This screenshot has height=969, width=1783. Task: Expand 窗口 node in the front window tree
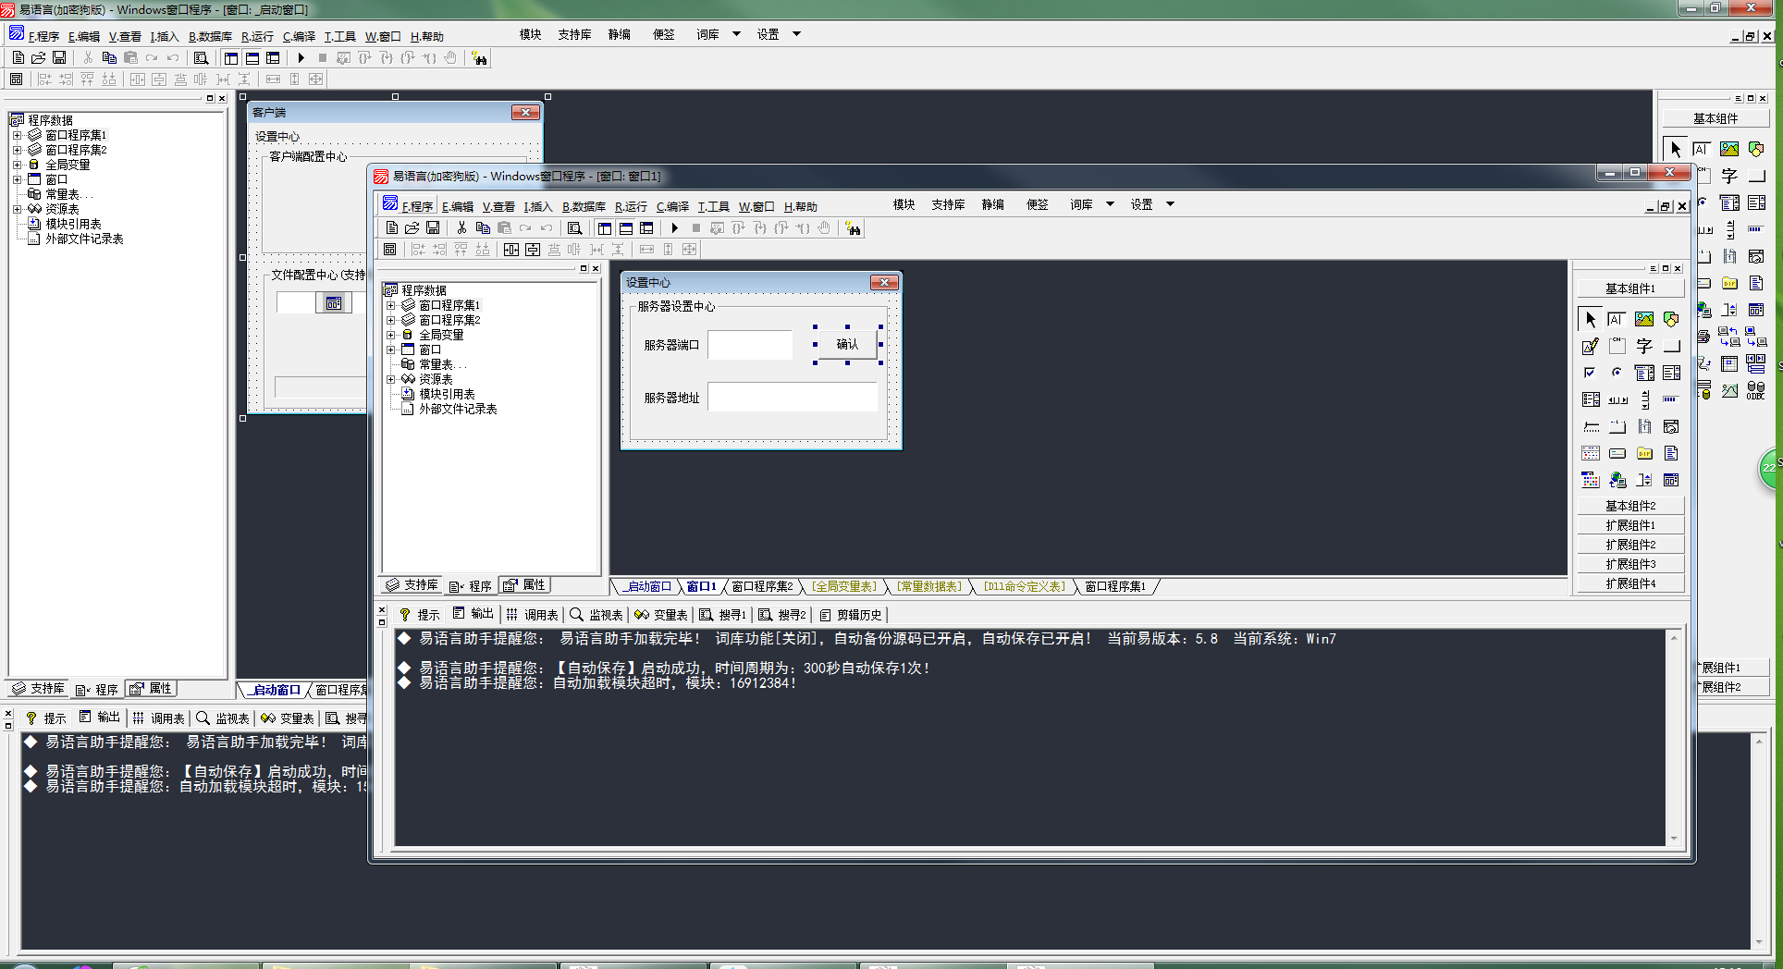pos(391,350)
